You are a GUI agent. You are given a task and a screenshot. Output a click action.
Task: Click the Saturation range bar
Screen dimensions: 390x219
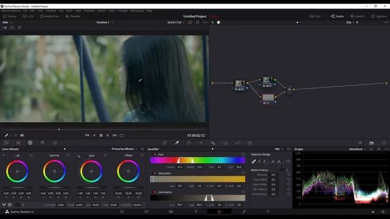(x=197, y=179)
